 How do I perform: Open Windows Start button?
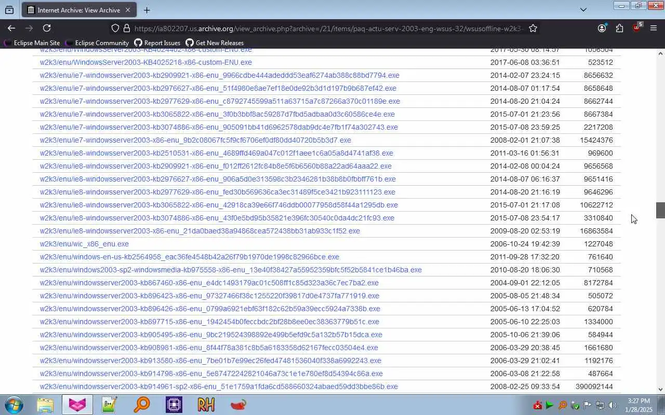[x=14, y=405]
